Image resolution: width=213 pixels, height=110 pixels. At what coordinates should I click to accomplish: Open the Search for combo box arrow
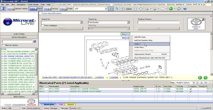click(81, 22)
